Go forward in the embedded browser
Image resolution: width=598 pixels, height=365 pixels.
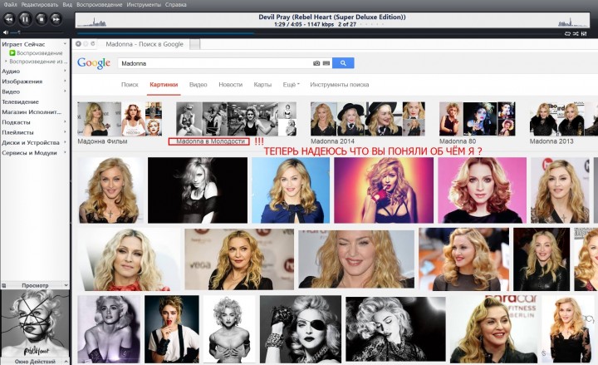pos(86,44)
